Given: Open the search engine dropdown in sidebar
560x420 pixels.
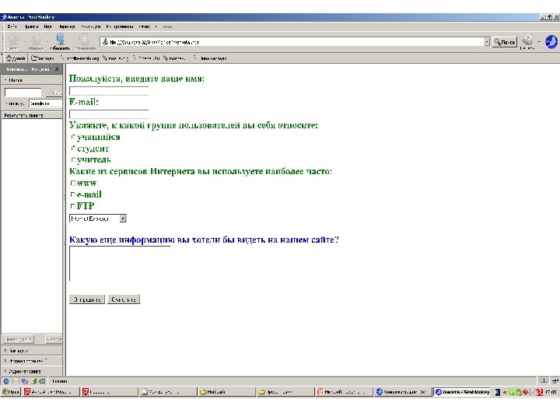Looking at the screenshot, I should (x=45, y=103).
